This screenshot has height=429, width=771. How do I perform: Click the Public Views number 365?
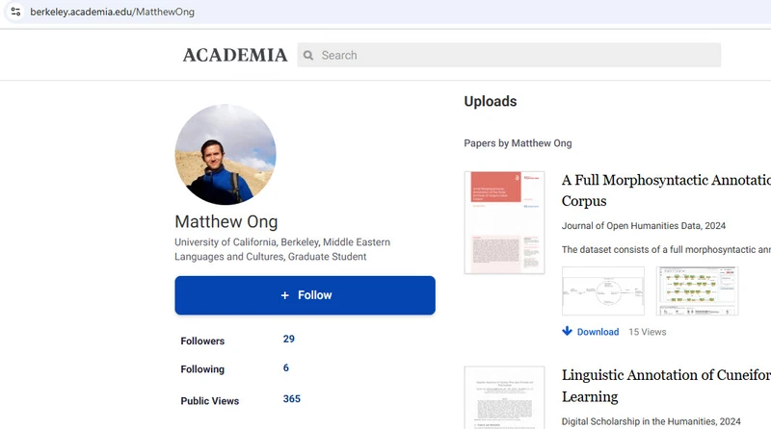pyautogui.click(x=291, y=399)
